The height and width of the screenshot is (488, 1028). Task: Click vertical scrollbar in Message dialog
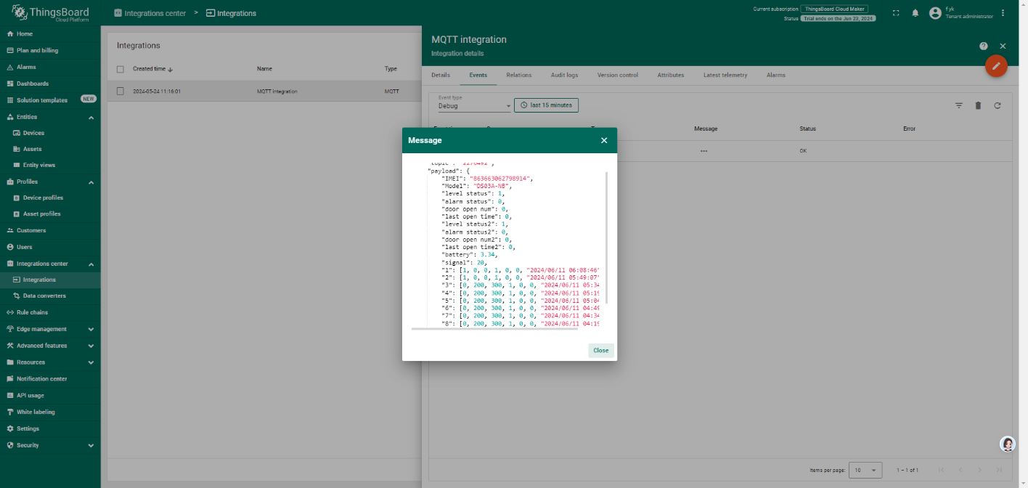click(607, 238)
